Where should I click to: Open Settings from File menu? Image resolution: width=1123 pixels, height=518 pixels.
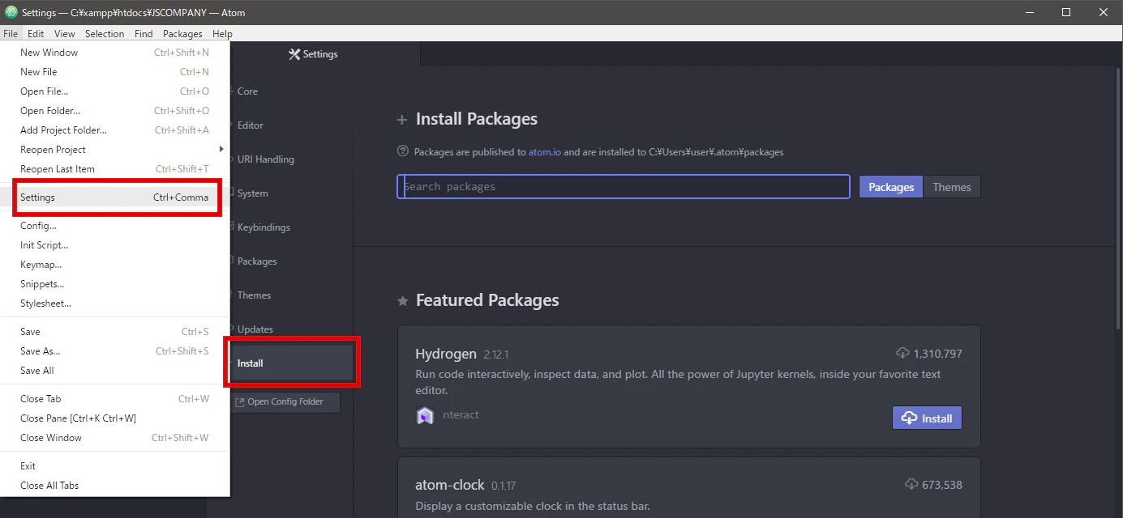coord(115,197)
